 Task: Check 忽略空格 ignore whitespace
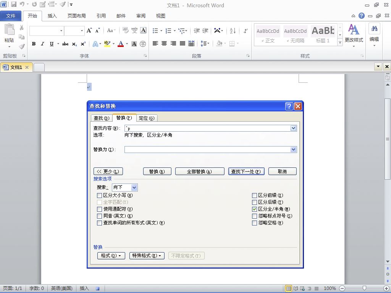click(254, 223)
